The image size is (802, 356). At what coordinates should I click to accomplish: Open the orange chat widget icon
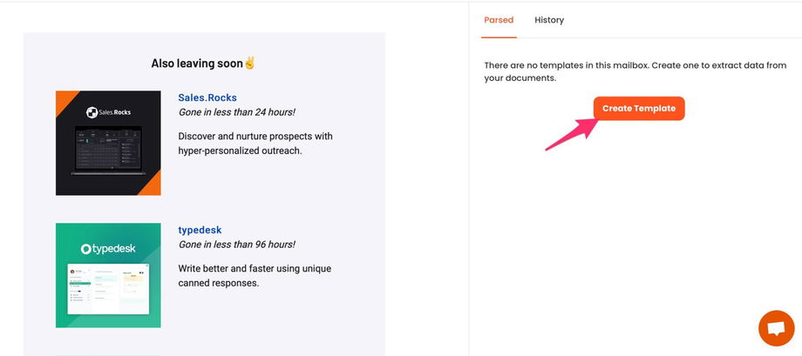click(776, 328)
